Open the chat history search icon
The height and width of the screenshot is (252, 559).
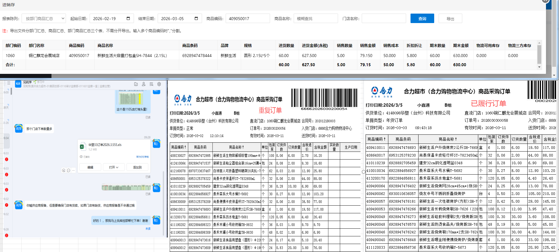coord(151,84)
